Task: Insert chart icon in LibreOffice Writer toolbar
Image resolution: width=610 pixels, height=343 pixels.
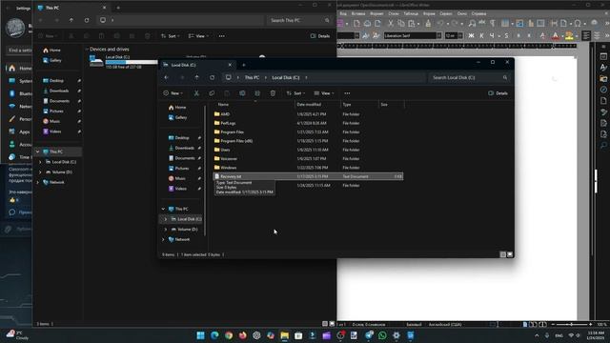Action: [x=530, y=24]
